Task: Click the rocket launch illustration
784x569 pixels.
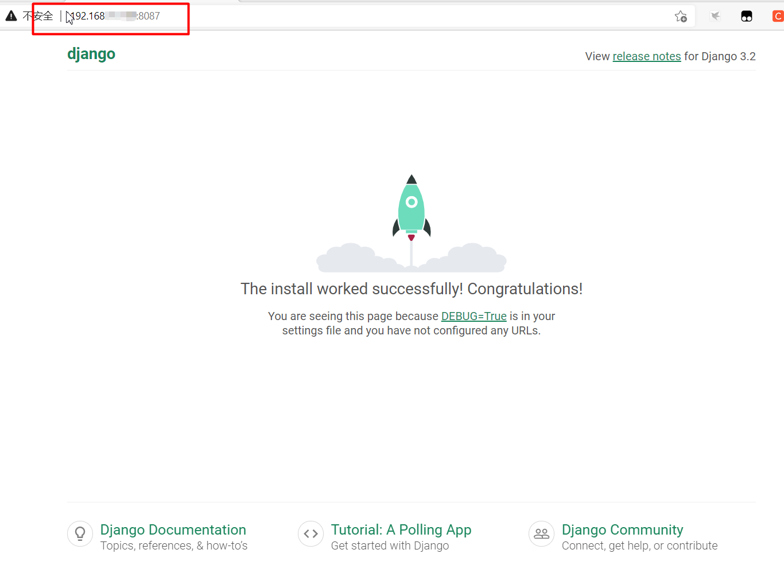Action: [412, 223]
